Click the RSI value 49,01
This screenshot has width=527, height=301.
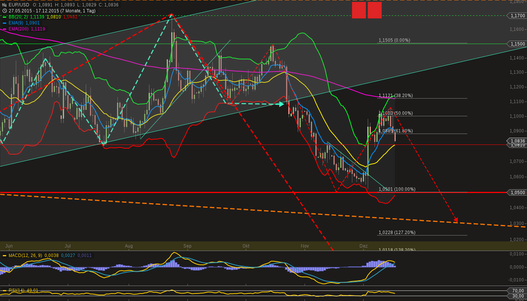[x=32, y=290]
